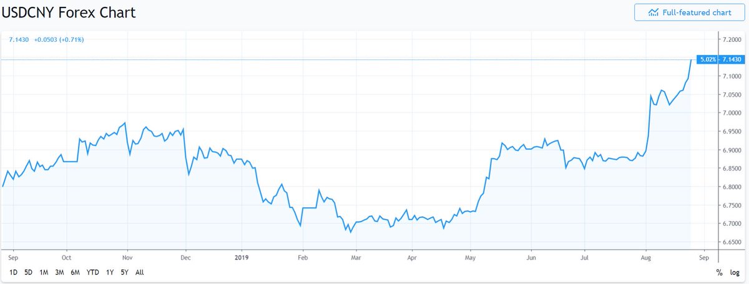Image resolution: width=749 pixels, height=284 pixels.
Task: Select the YTD time range
Action: [x=93, y=272]
